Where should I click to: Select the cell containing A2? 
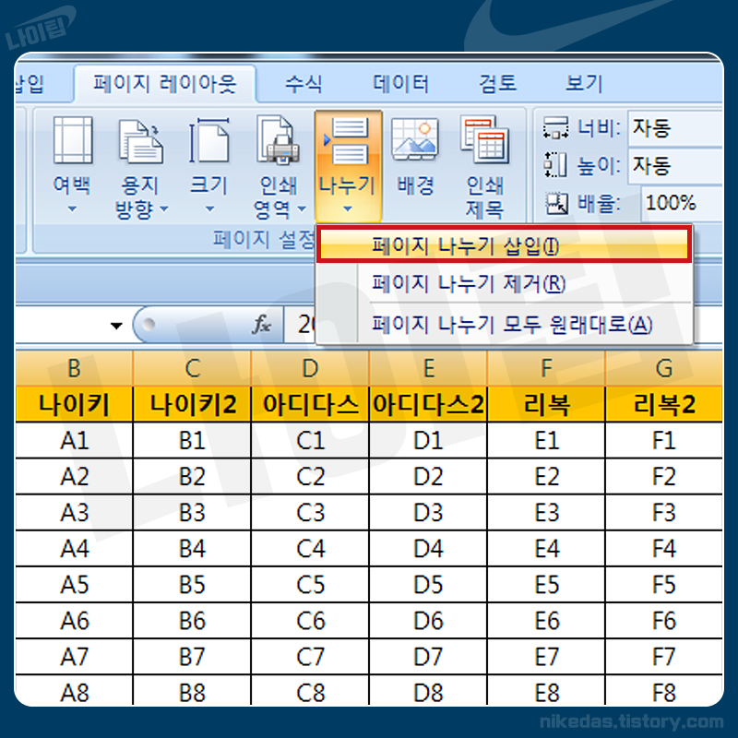pos(74,477)
